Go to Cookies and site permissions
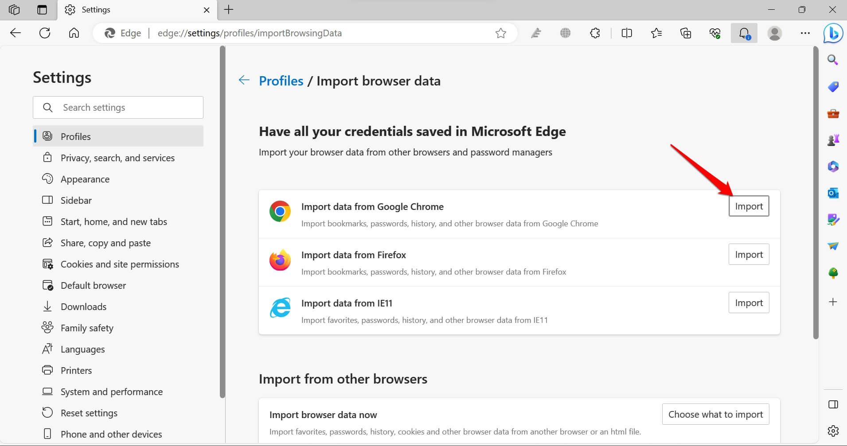The width and height of the screenshot is (847, 446). [120, 264]
